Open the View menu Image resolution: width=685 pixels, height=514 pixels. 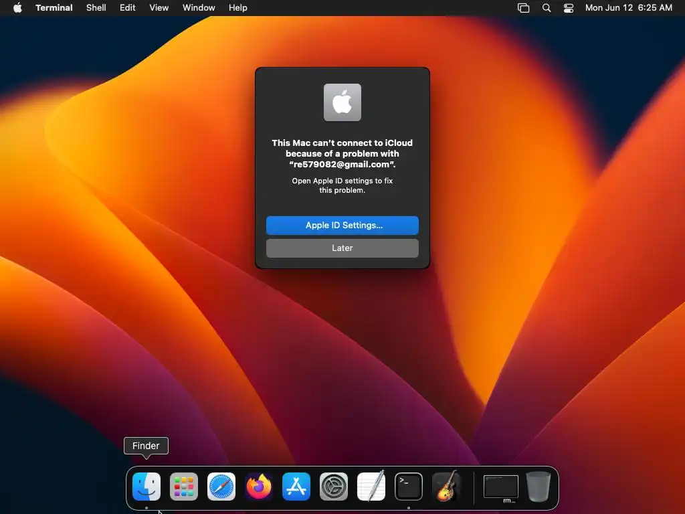pos(159,8)
